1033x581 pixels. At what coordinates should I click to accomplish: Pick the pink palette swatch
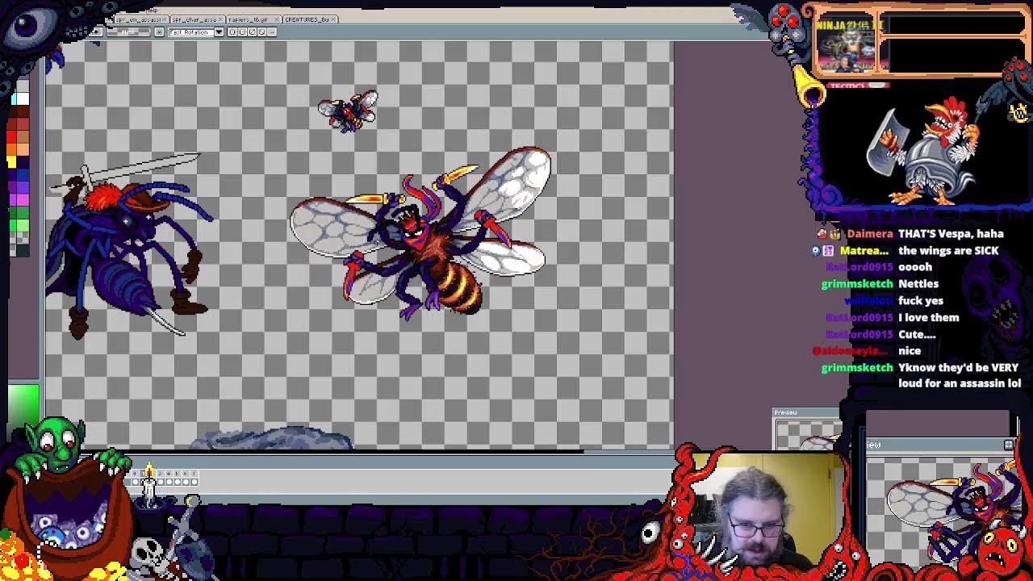23,199
